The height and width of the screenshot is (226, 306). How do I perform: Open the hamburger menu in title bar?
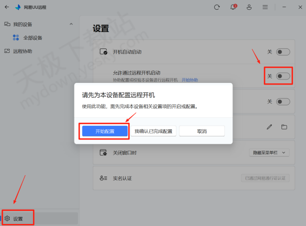point(265,7)
